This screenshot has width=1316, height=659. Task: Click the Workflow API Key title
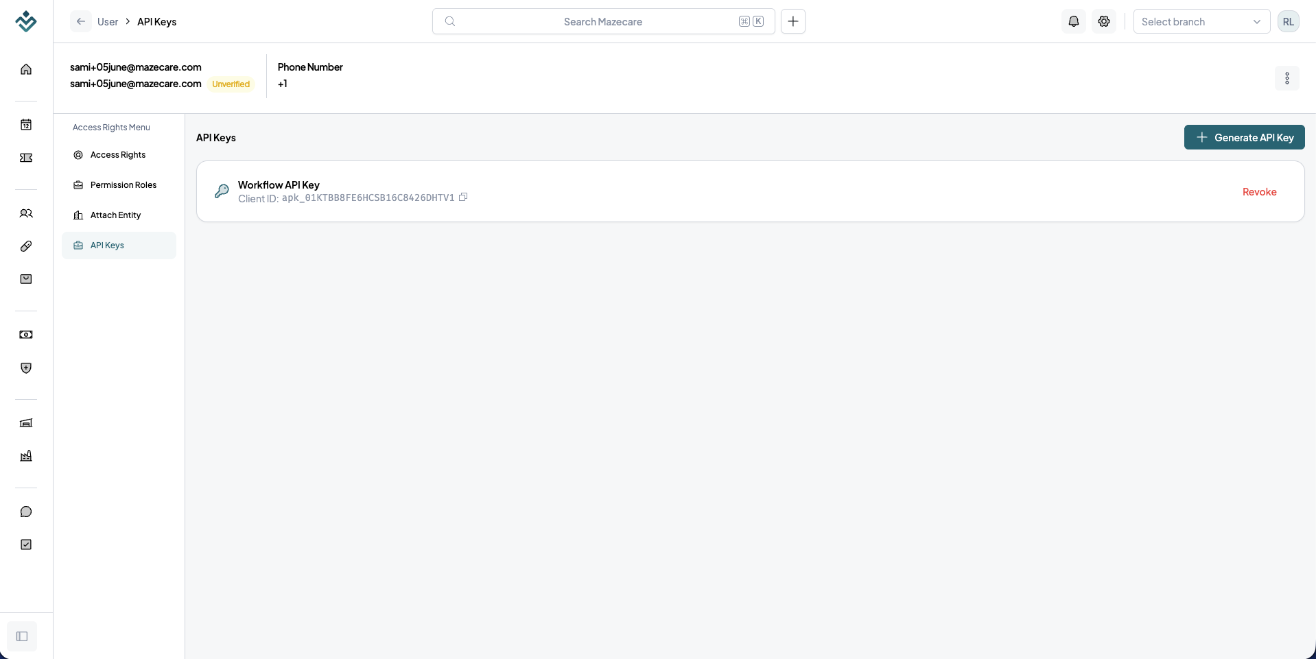(x=279, y=185)
